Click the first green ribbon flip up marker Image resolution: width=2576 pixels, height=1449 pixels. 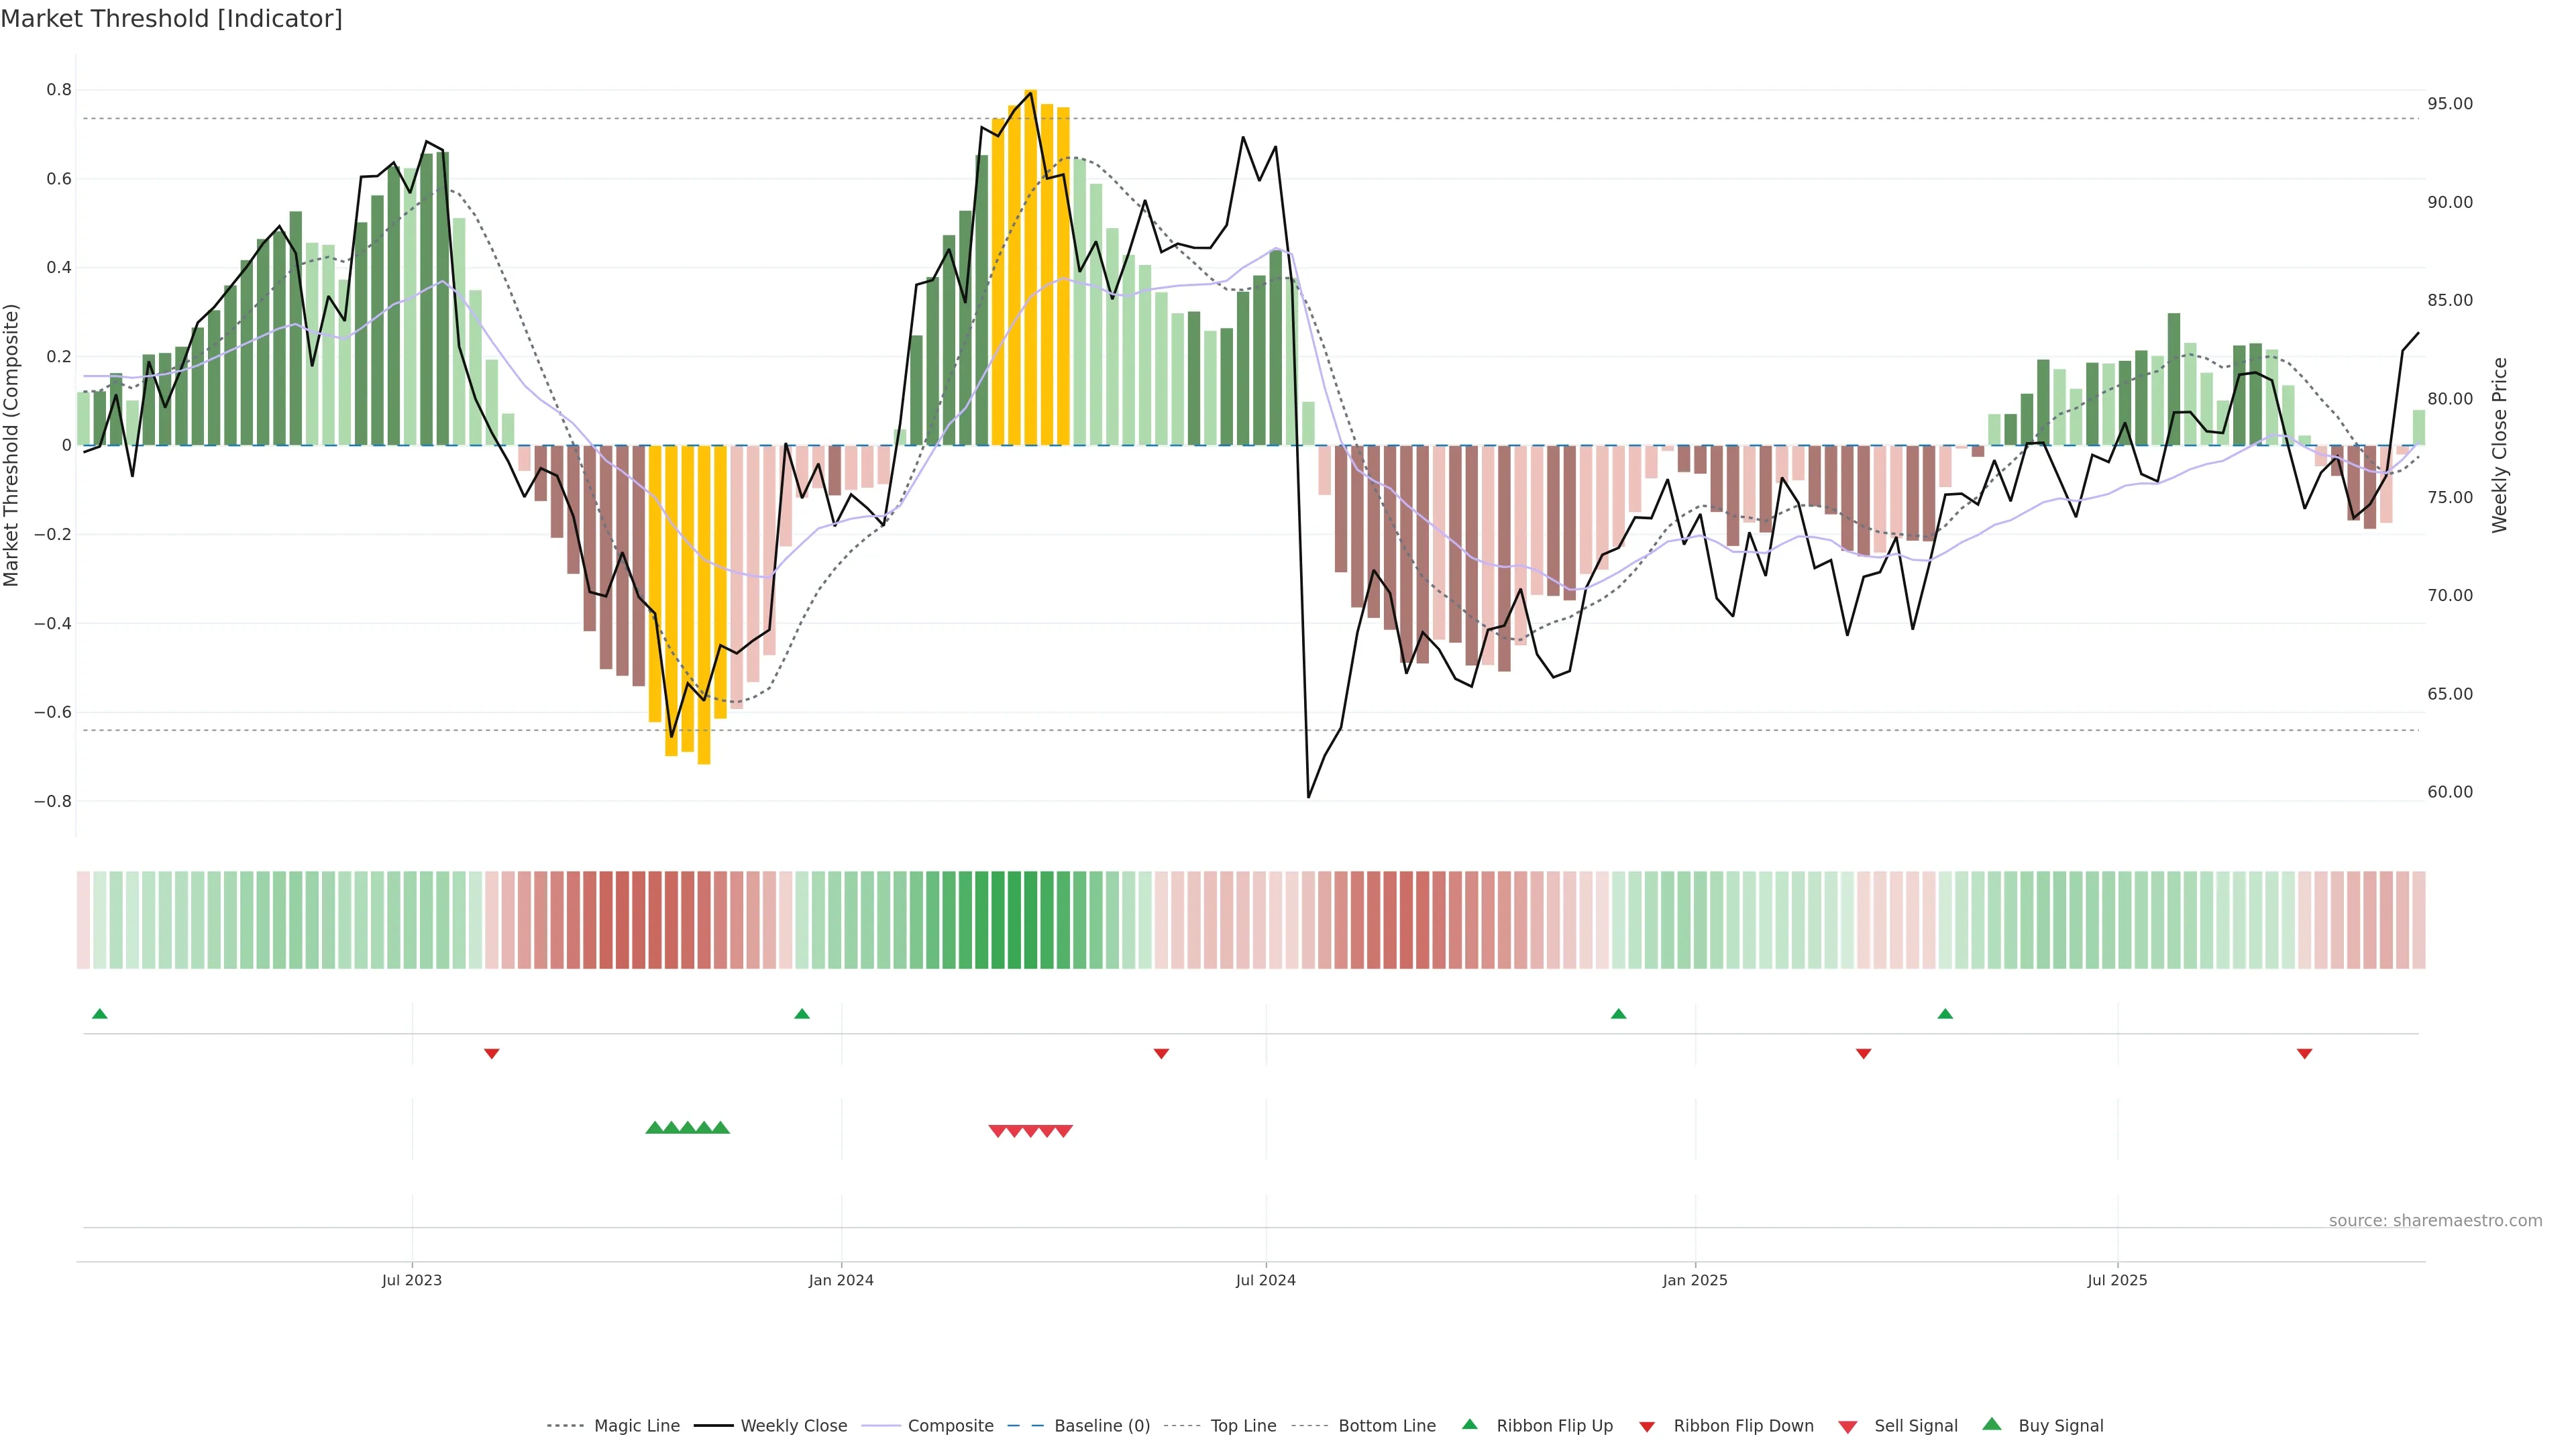pos(99,1014)
